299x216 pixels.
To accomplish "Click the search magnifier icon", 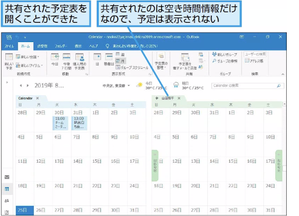I will (x=279, y=86).
